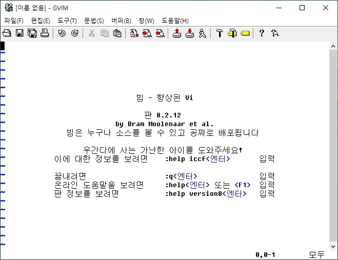
Task: Open the 버퍼(B) menu
Action: click(x=121, y=21)
